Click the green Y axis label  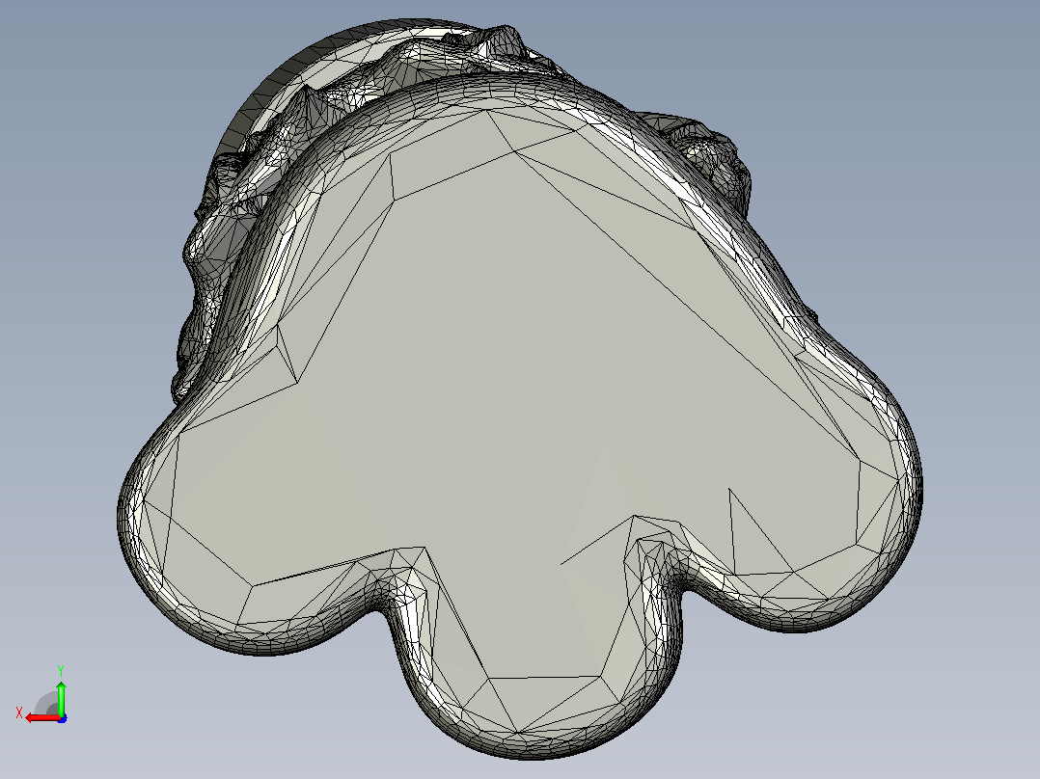coord(61,670)
